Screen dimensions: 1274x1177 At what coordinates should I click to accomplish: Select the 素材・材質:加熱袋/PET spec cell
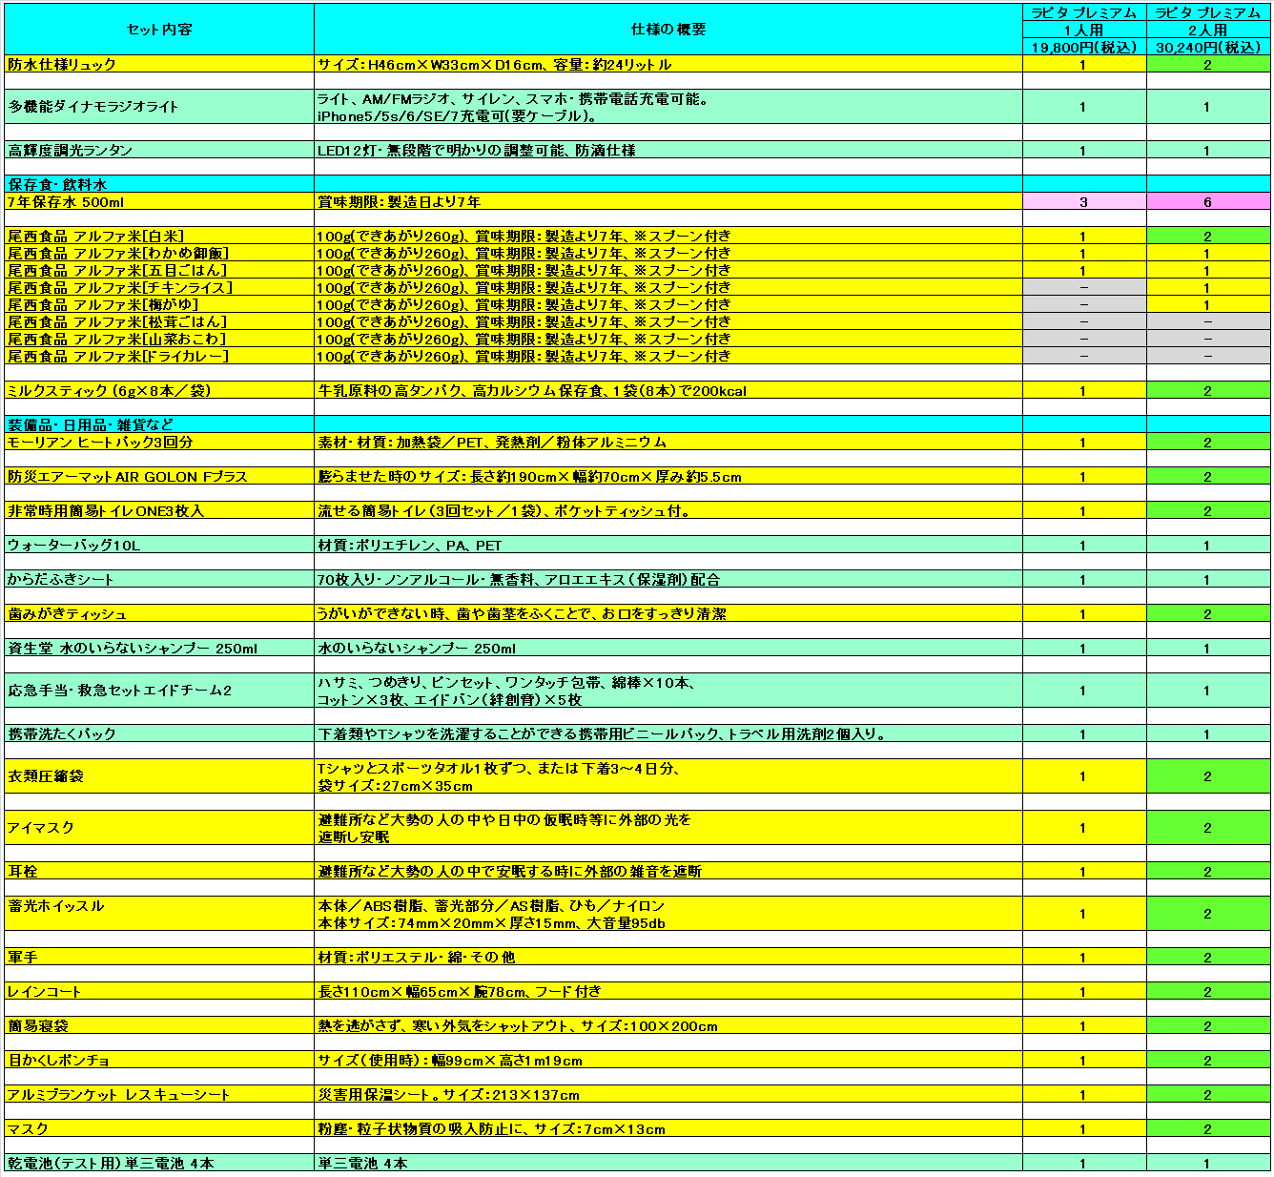[668, 443]
